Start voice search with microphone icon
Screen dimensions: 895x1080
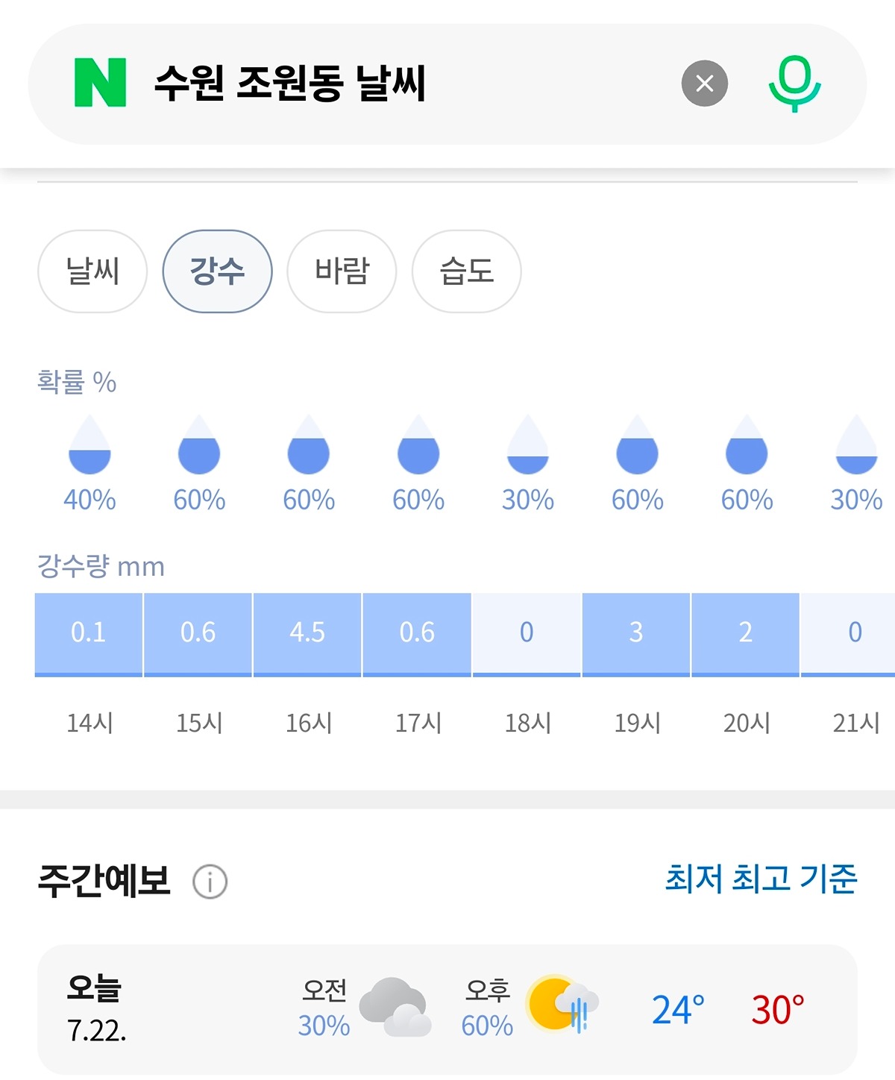pos(794,84)
